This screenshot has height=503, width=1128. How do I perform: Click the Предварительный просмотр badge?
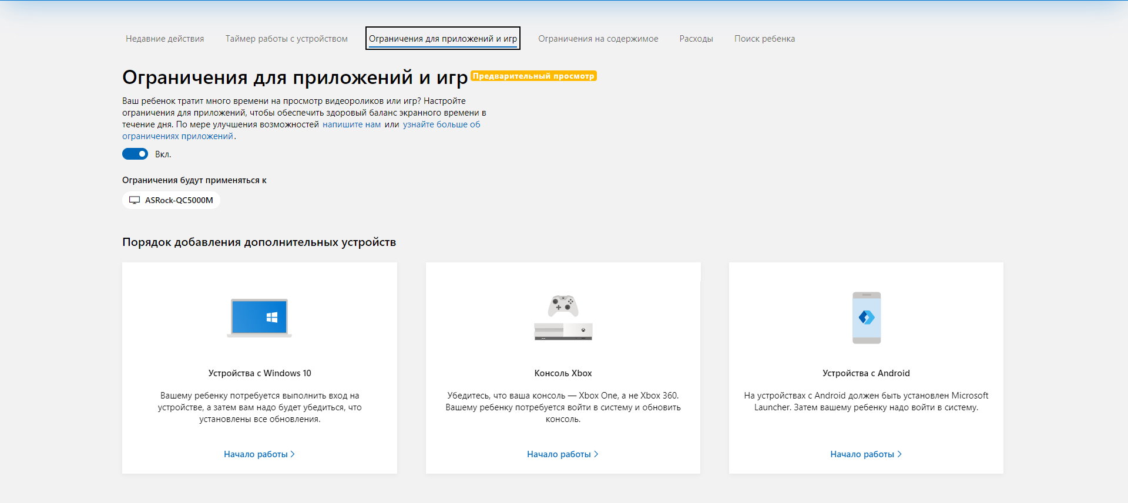pos(533,76)
